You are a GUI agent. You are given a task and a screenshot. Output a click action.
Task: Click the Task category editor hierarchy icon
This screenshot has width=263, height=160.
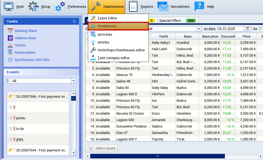click(x=93, y=58)
